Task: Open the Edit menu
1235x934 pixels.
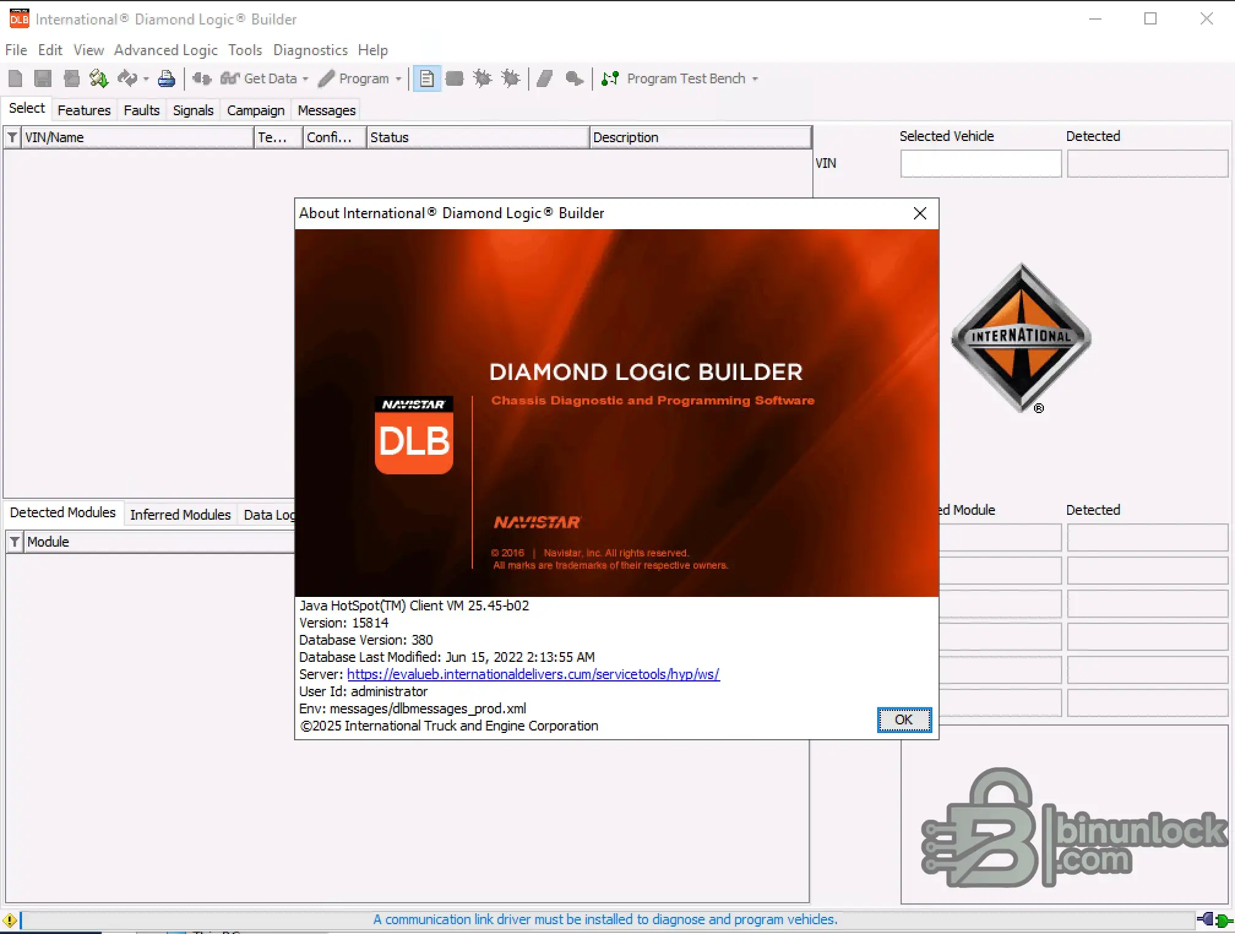Action: [50, 50]
